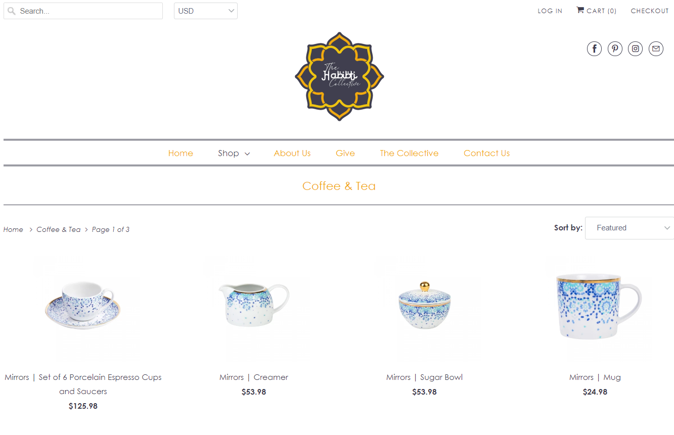Open the Facebook social icon
This screenshot has width=674, height=435.
(594, 49)
